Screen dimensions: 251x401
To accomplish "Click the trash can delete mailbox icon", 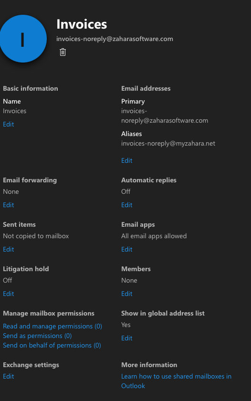I will (63, 52).
